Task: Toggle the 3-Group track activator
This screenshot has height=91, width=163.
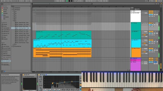Action: pos(151,23)
